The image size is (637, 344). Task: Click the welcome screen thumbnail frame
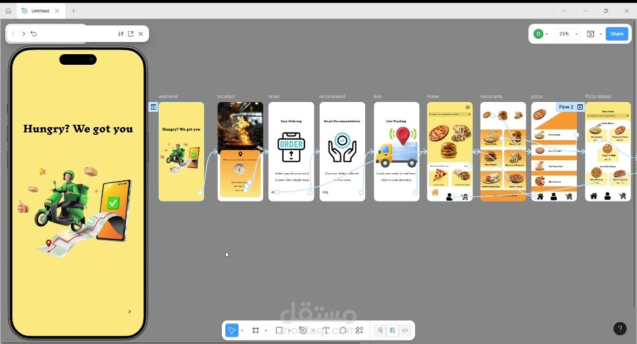coord(181,151)
